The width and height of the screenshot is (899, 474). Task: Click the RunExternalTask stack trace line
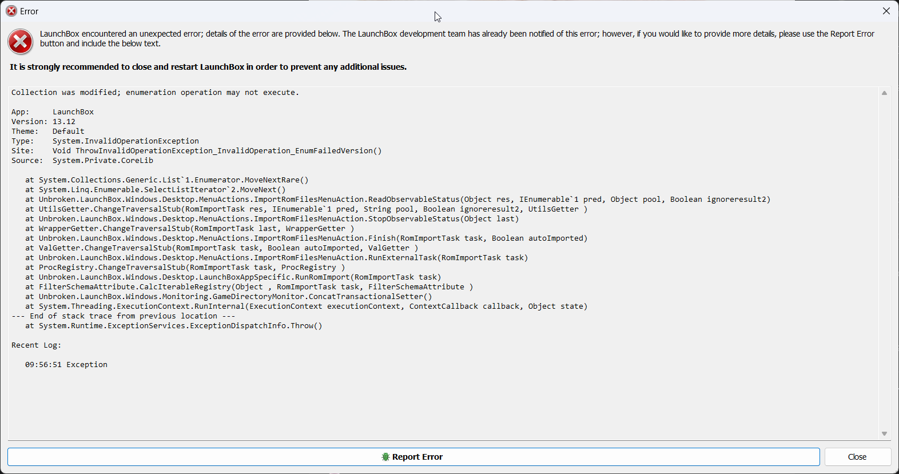click(277, 258)
